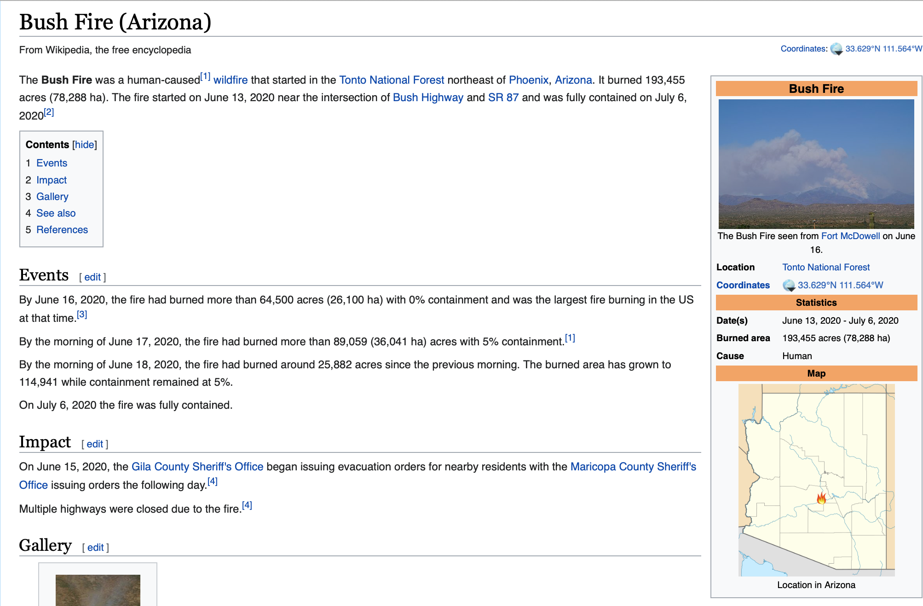Screen dimensions: 923x606
Task: Click the SR 87 link
Action: coord(503,97)
